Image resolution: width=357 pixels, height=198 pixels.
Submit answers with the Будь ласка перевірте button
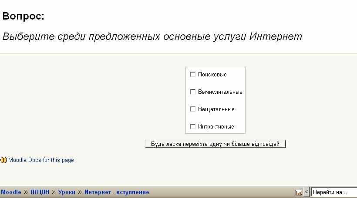[216, 144]
